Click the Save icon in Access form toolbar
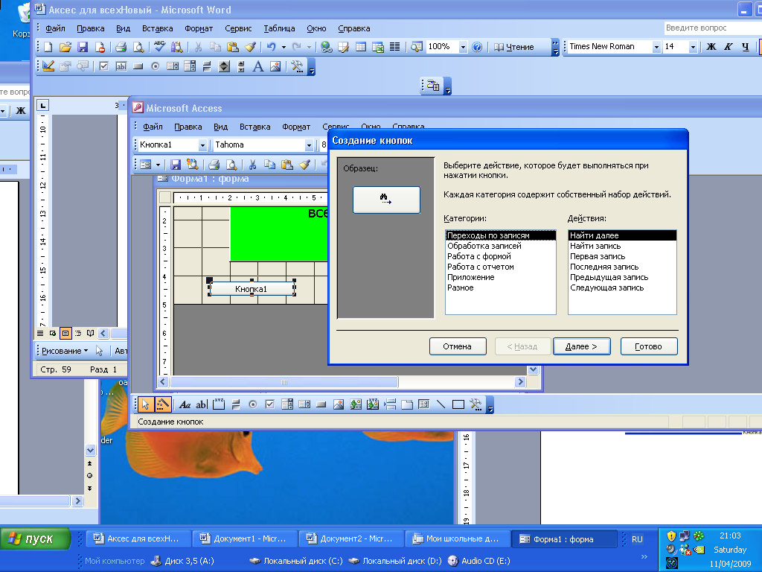Screen dimensions: 762x572 (176, 165)
